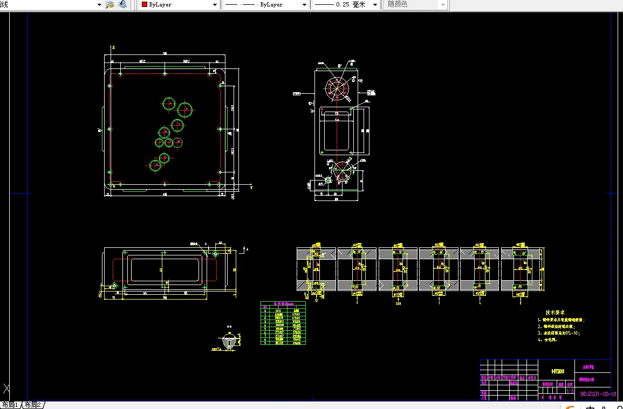Click the Layer Previous icon
This screenshot has height=409, width=623.
123,4
